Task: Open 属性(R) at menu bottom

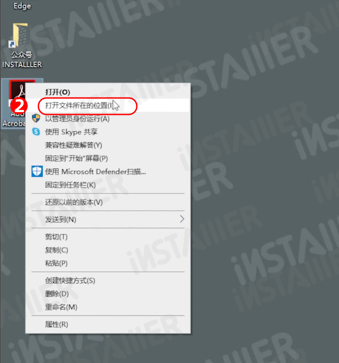Action: point(108,325)
